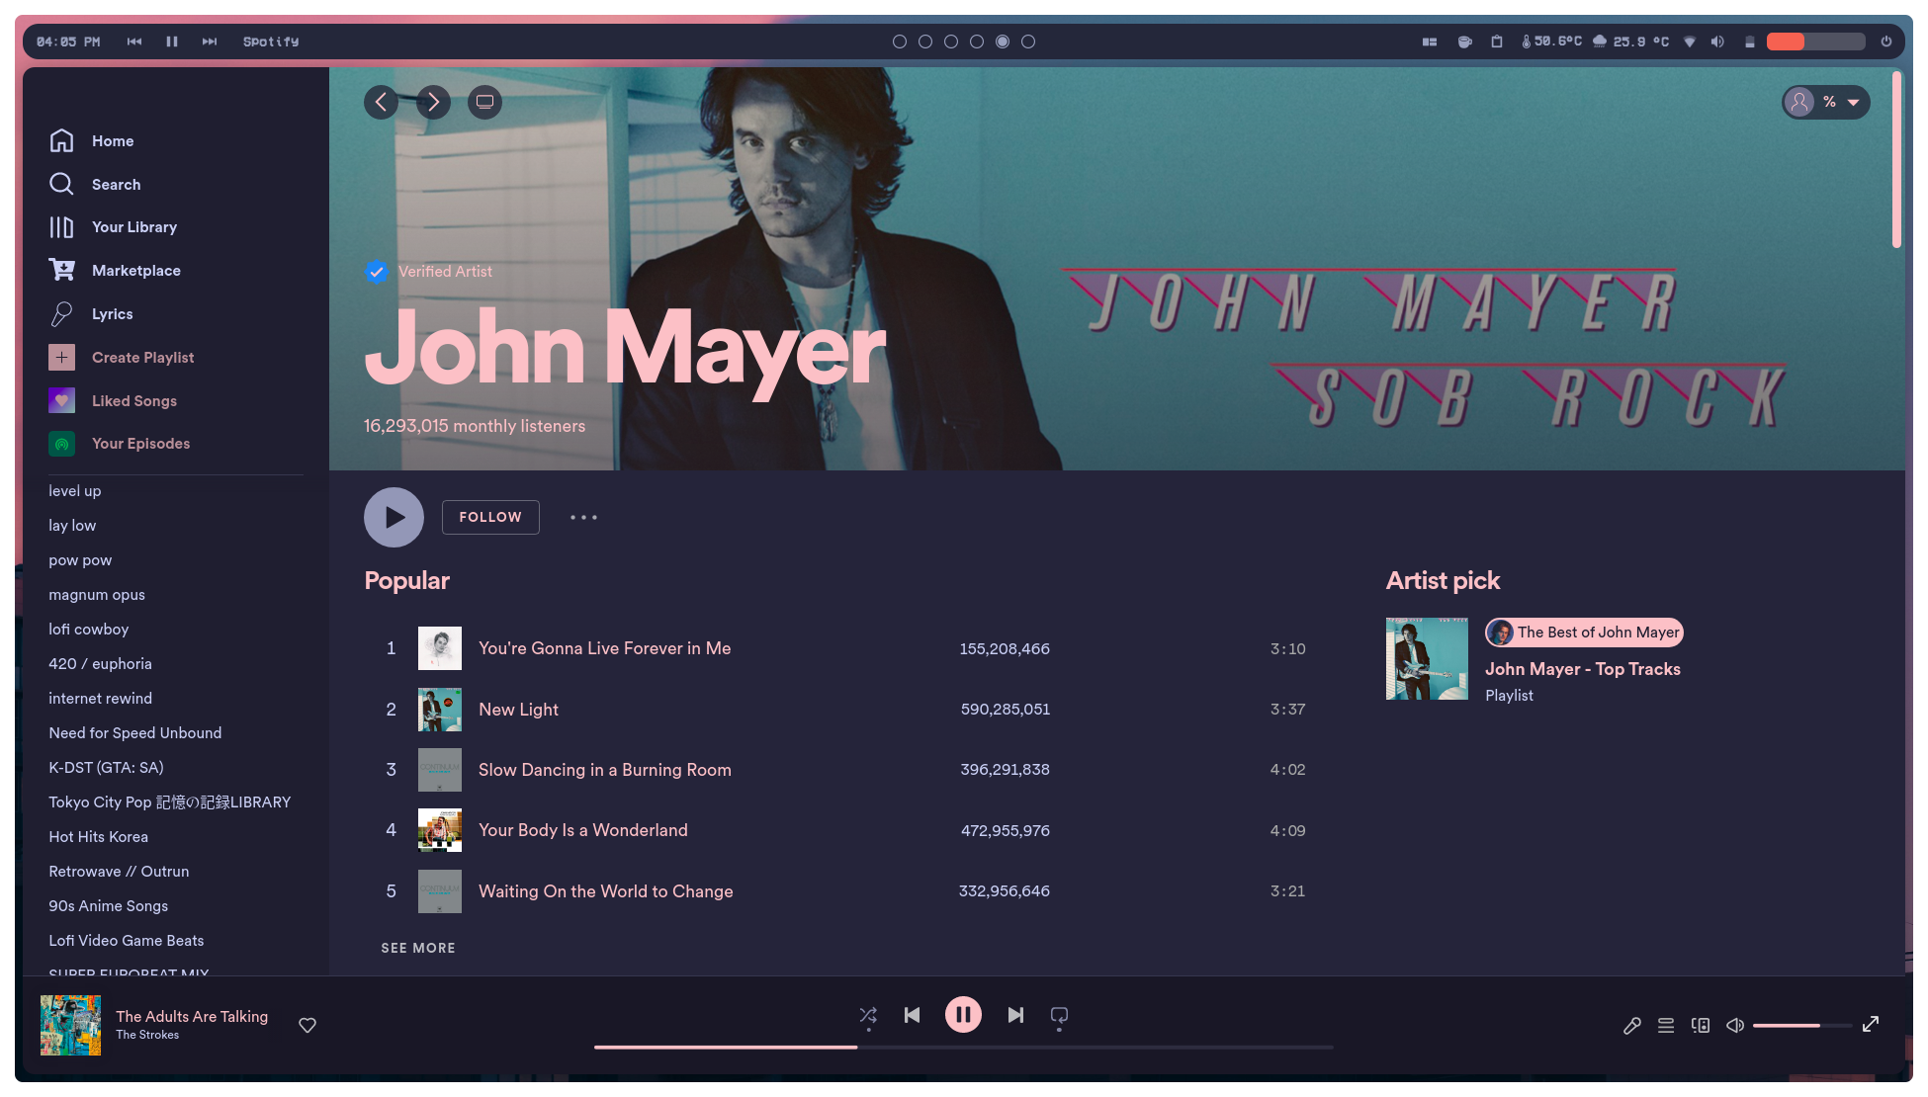Screen dimensions: 1928x1097
Task: Like The Adults Are Talking (heart icon)
Action: click(307, 1025)
